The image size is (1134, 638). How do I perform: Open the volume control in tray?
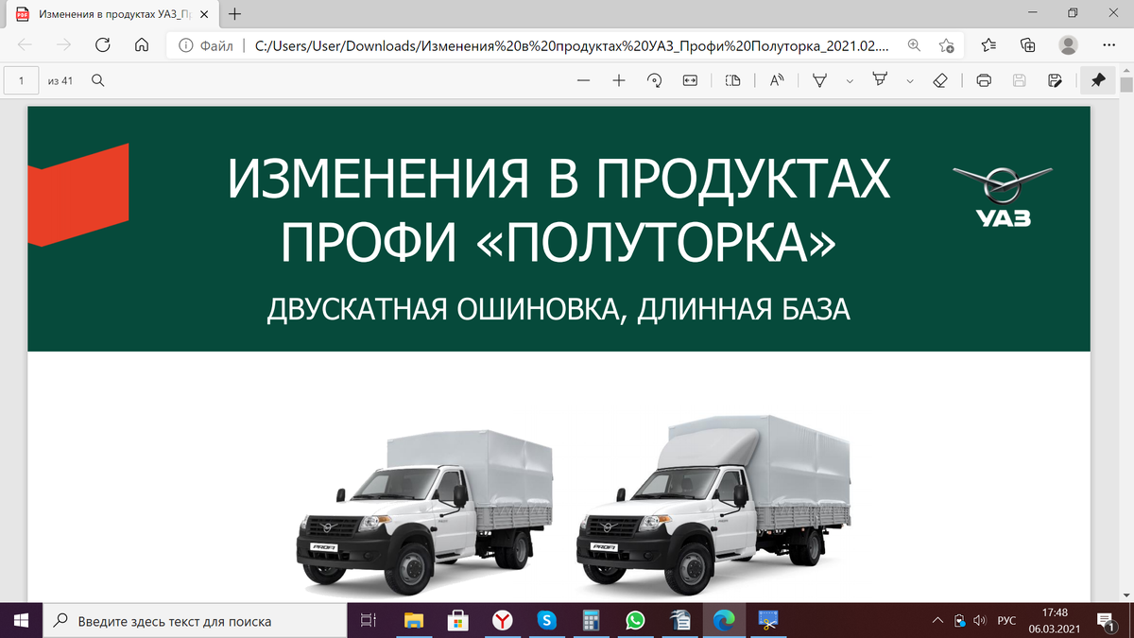pyautogui.click(x=979, y=620)
